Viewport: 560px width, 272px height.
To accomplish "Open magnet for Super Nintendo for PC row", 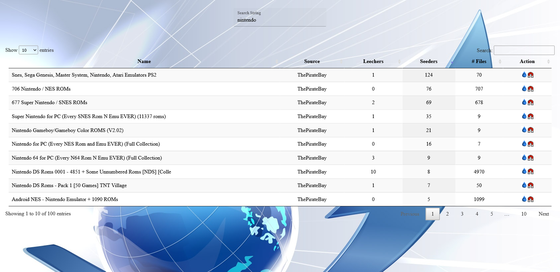I will pos(530,116).
